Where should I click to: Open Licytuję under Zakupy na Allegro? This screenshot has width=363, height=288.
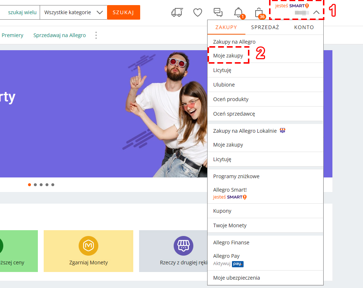[x=265, y=70]
